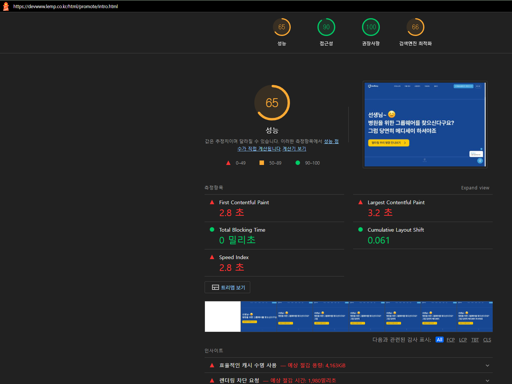Click the final page screenshot thumbnail
The width and height of the screenshot is (512, 384).
coord(425,125)
